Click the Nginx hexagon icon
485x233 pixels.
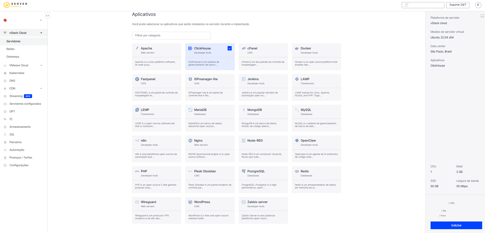point(190,141)
